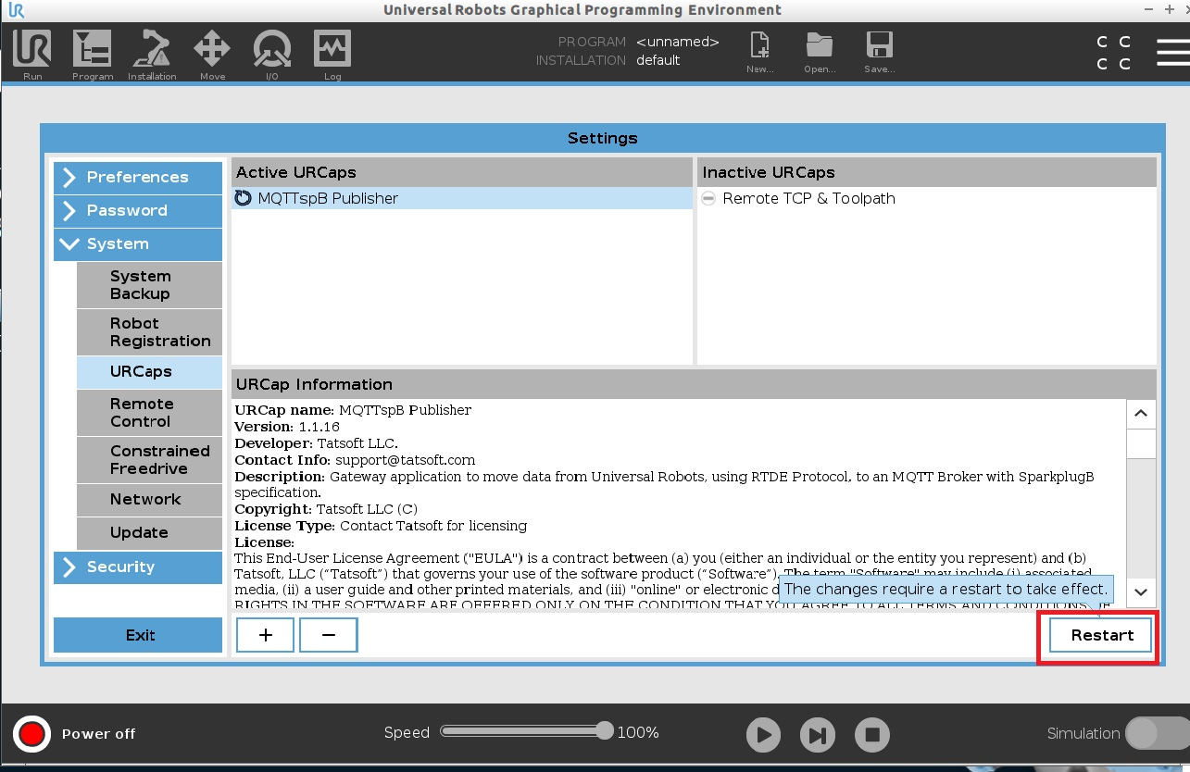Viewport: 1190px width, 772px height.
Task: Open the Move tab icon
Action: [212, 55]
